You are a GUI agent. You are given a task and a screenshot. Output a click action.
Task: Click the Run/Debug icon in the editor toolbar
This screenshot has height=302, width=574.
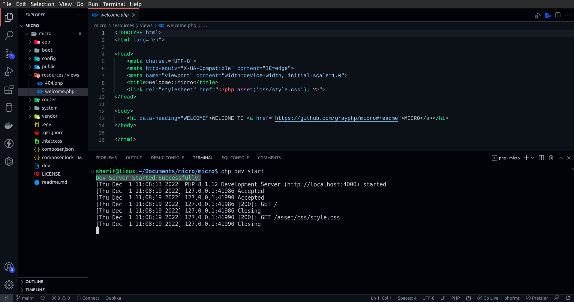click(538, 15)
